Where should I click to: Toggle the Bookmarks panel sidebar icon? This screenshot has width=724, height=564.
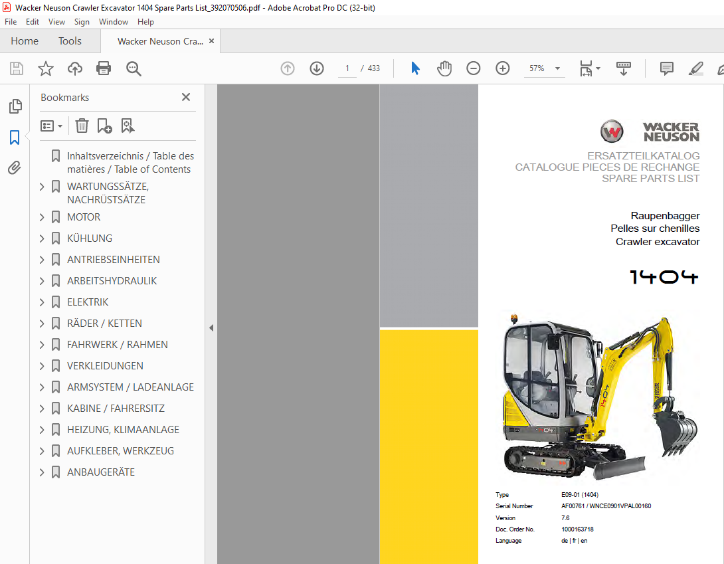[x=15, y=138]
